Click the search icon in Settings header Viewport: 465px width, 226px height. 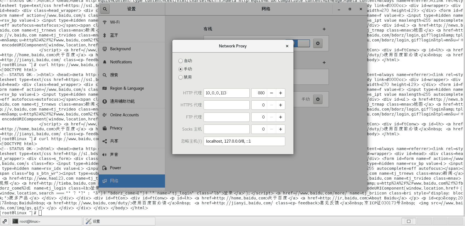coord(105,9)
